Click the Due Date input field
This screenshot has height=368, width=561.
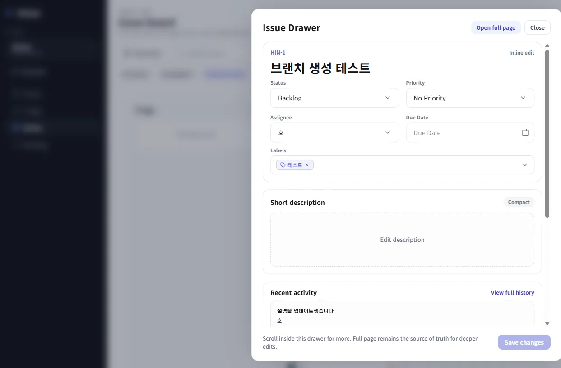(x=470, y=132)
